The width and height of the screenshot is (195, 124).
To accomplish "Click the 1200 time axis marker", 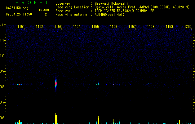I will (x=188, y=27).
